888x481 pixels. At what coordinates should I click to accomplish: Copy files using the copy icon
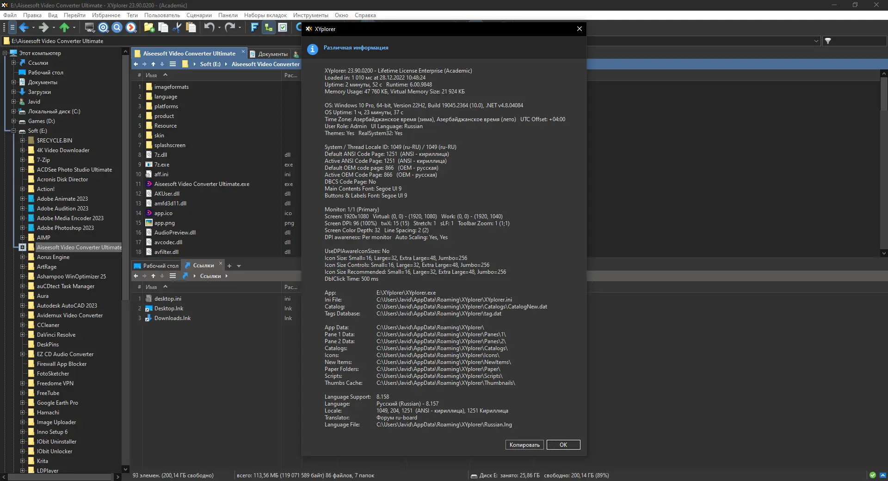(163, 28)
